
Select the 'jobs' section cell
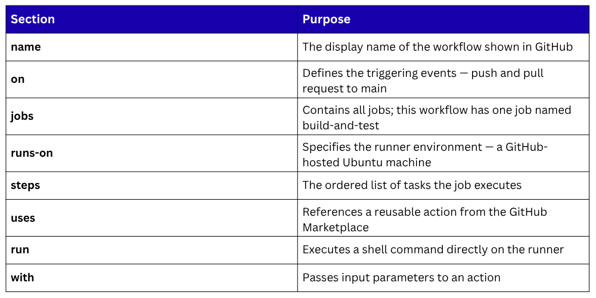click(22, 116)
